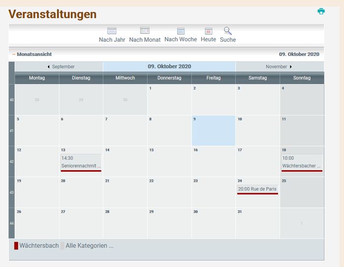Open the 14:30 Seniorennachmittag event

point(81,162)
